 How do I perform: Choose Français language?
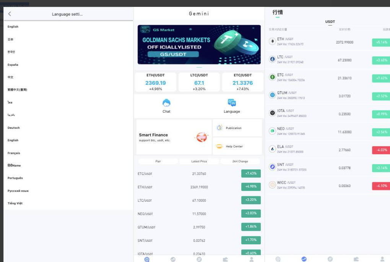pyautogui.click(x=14, y=153)
